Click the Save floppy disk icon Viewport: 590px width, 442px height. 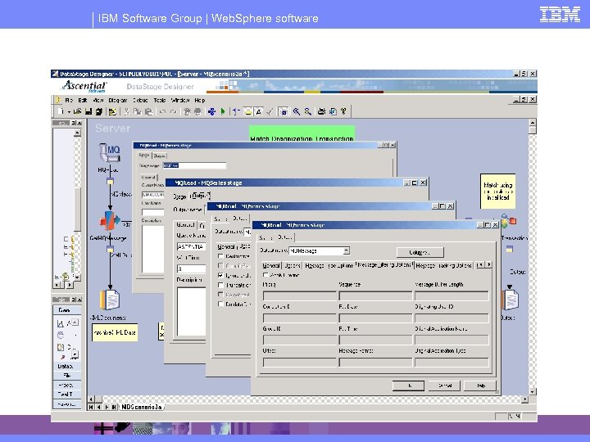point(88,111)
